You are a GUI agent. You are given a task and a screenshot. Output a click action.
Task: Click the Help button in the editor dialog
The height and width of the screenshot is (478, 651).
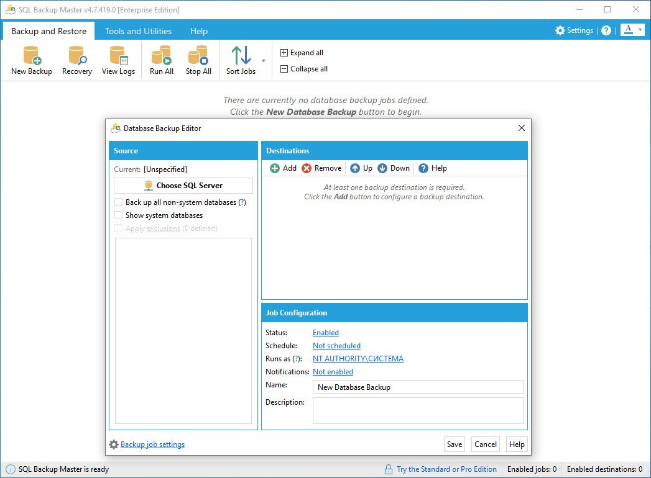click(x=517, y=444)
